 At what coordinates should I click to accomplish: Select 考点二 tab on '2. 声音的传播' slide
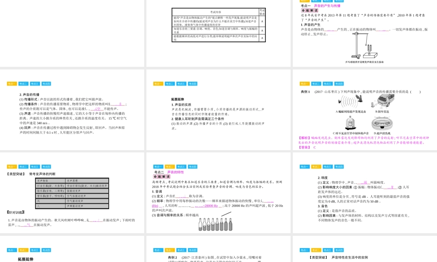coord(23,84)
